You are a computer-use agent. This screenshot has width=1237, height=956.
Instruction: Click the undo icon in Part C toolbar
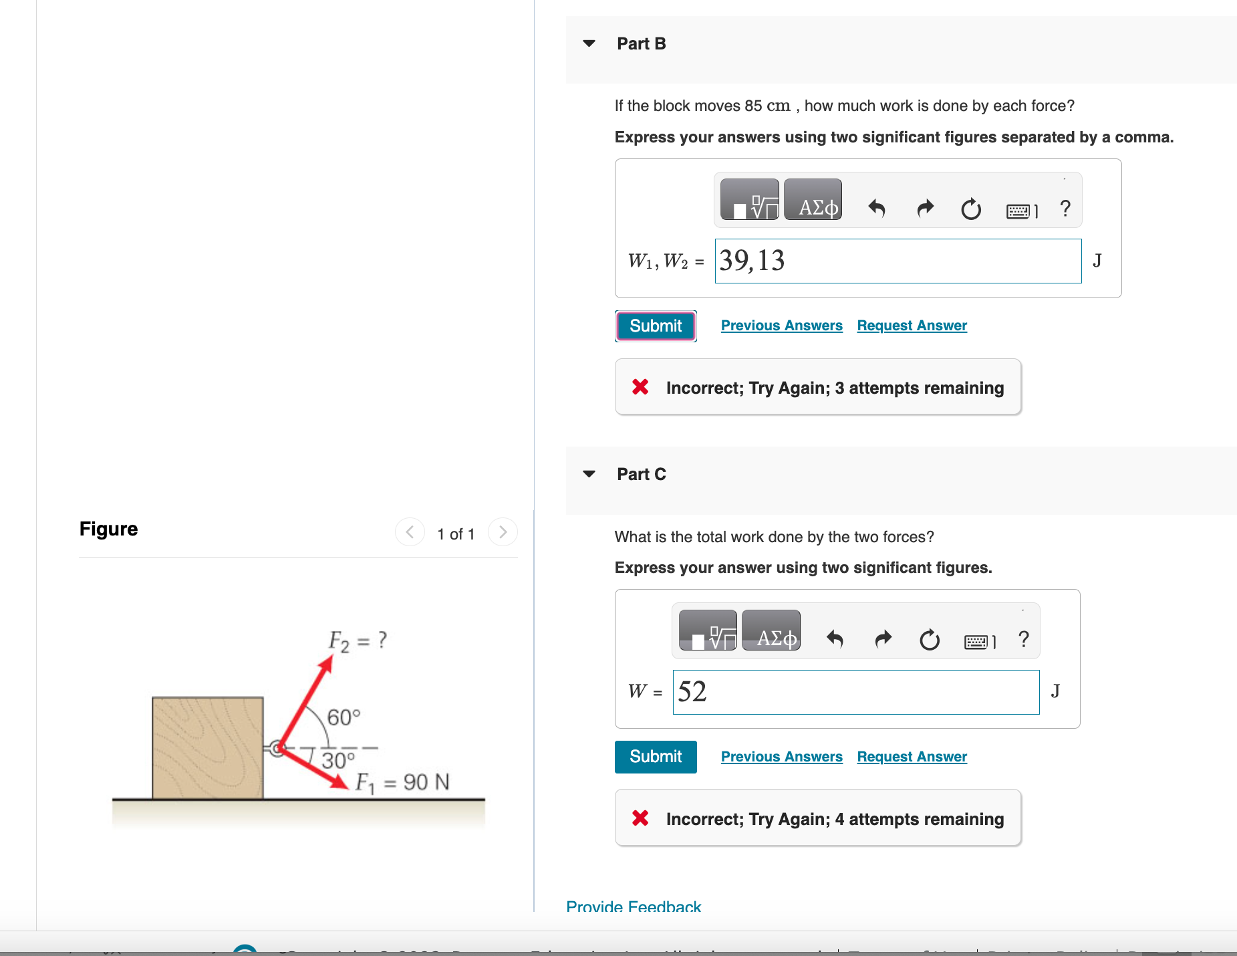pyautogui.click(x=835, y=640)
